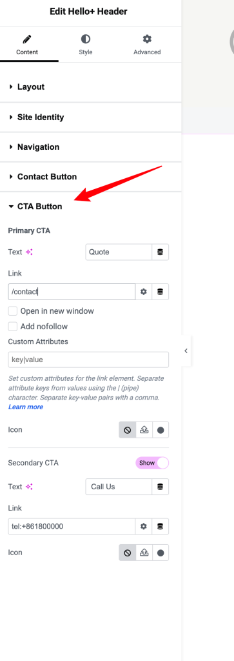Switch to the Style tab
The height and width of the screenshot is (661, 234).
click(86, 45)
